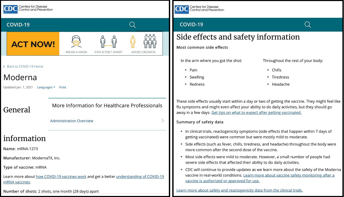Click the Stay 6 Feet Apart icon
The width and height of the screenshot is (344, 197).
(108, 42)
